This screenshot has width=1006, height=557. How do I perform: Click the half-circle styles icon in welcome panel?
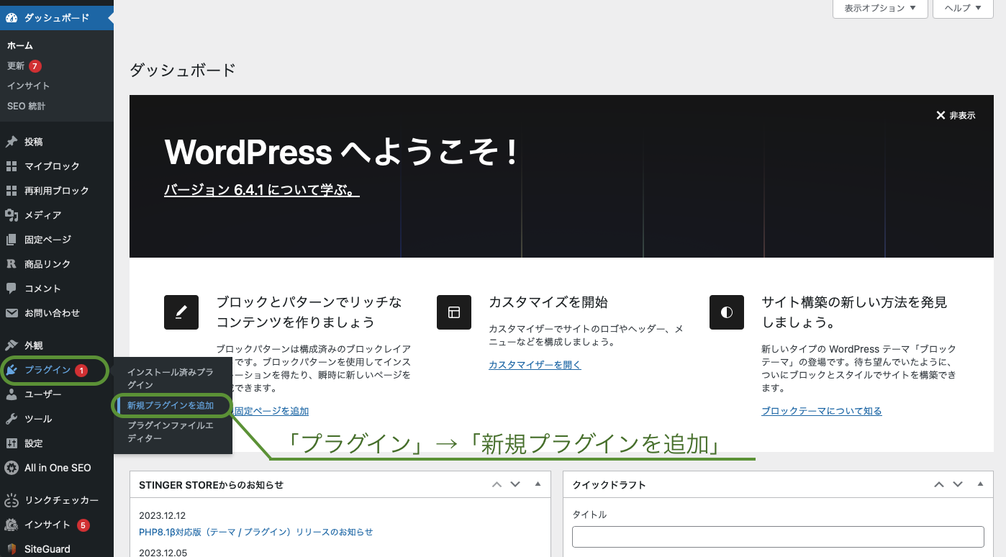coord(727,312)
